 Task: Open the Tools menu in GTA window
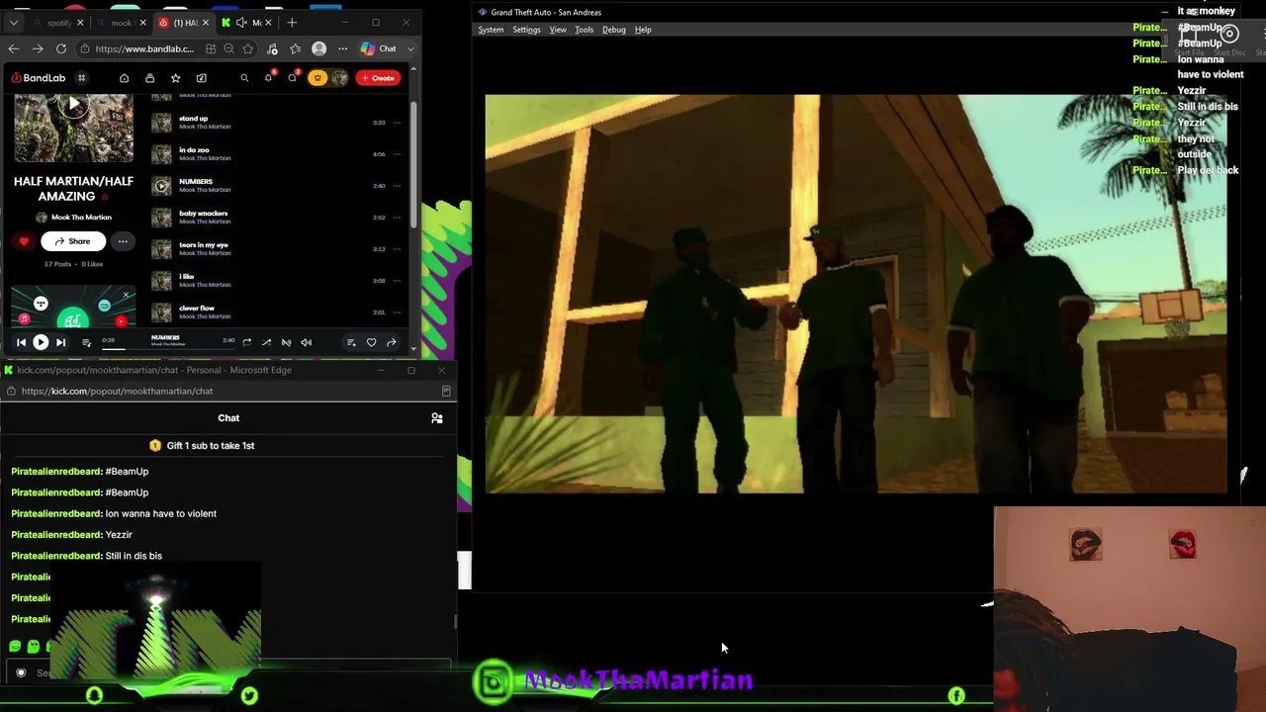coord(585,30)
